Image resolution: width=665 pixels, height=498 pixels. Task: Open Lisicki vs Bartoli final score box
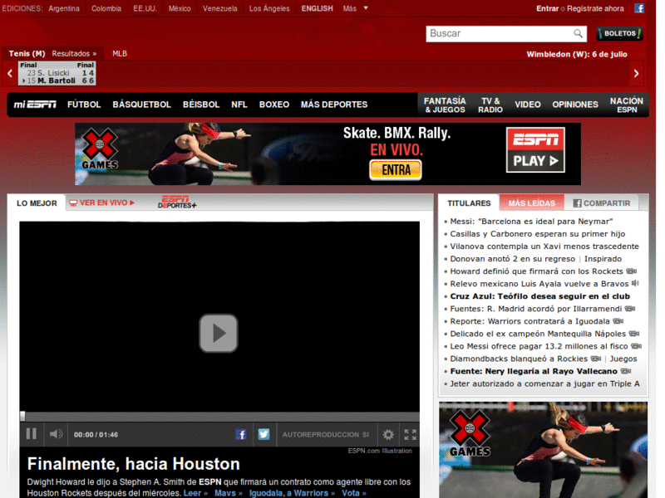(57, 73)
